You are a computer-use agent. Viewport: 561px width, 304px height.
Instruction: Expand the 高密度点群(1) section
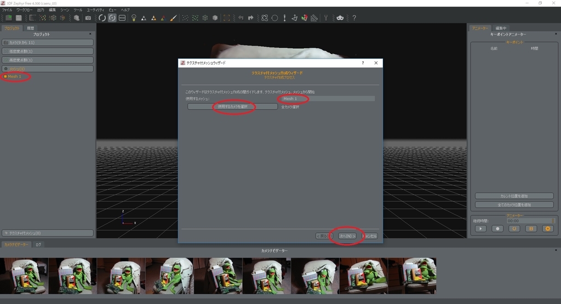pyautogui.click(x=48, y=60)
